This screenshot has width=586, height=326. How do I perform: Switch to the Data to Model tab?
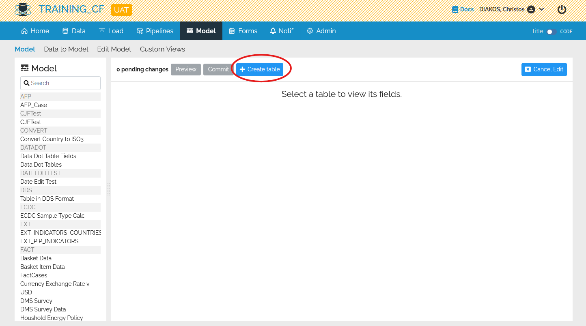pos(66,49)
